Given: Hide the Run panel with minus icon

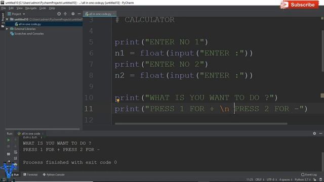Looking at the screenshot, I should [x=320, y=133].
